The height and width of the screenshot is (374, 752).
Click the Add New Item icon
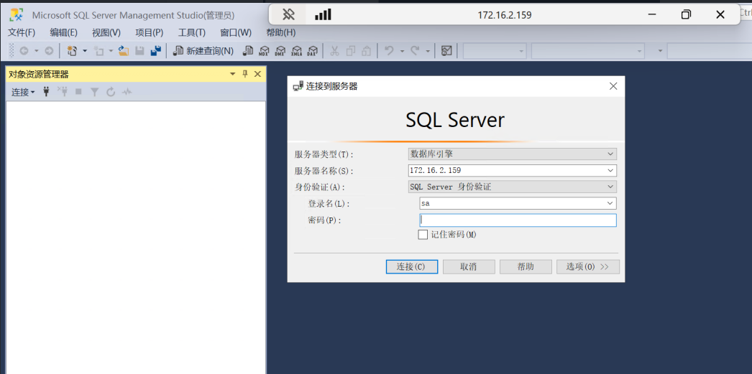(x=98, y=51)
